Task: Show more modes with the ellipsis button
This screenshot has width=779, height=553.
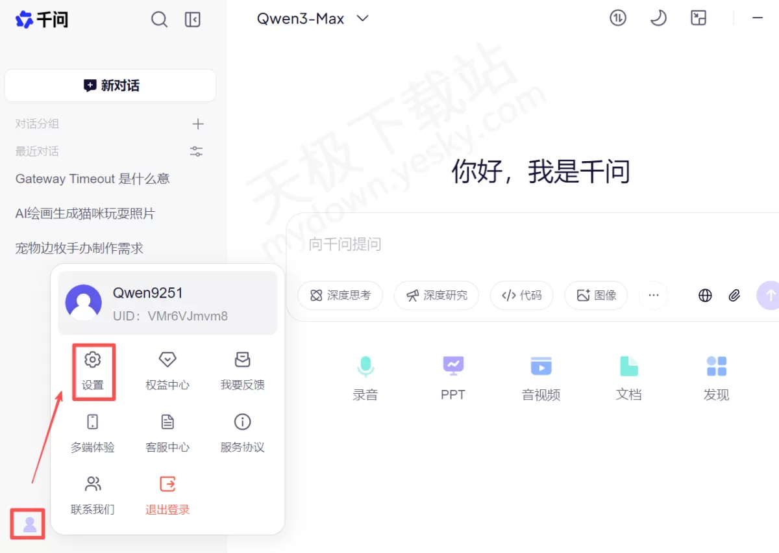Action: click(654, 296)
